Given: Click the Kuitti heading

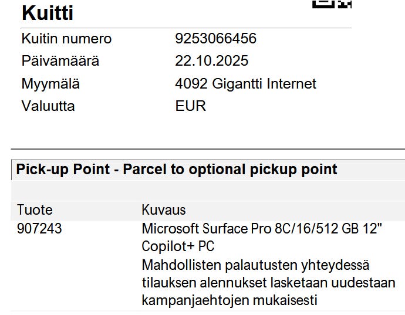Looking at the screenshot, I should [48, 13].
